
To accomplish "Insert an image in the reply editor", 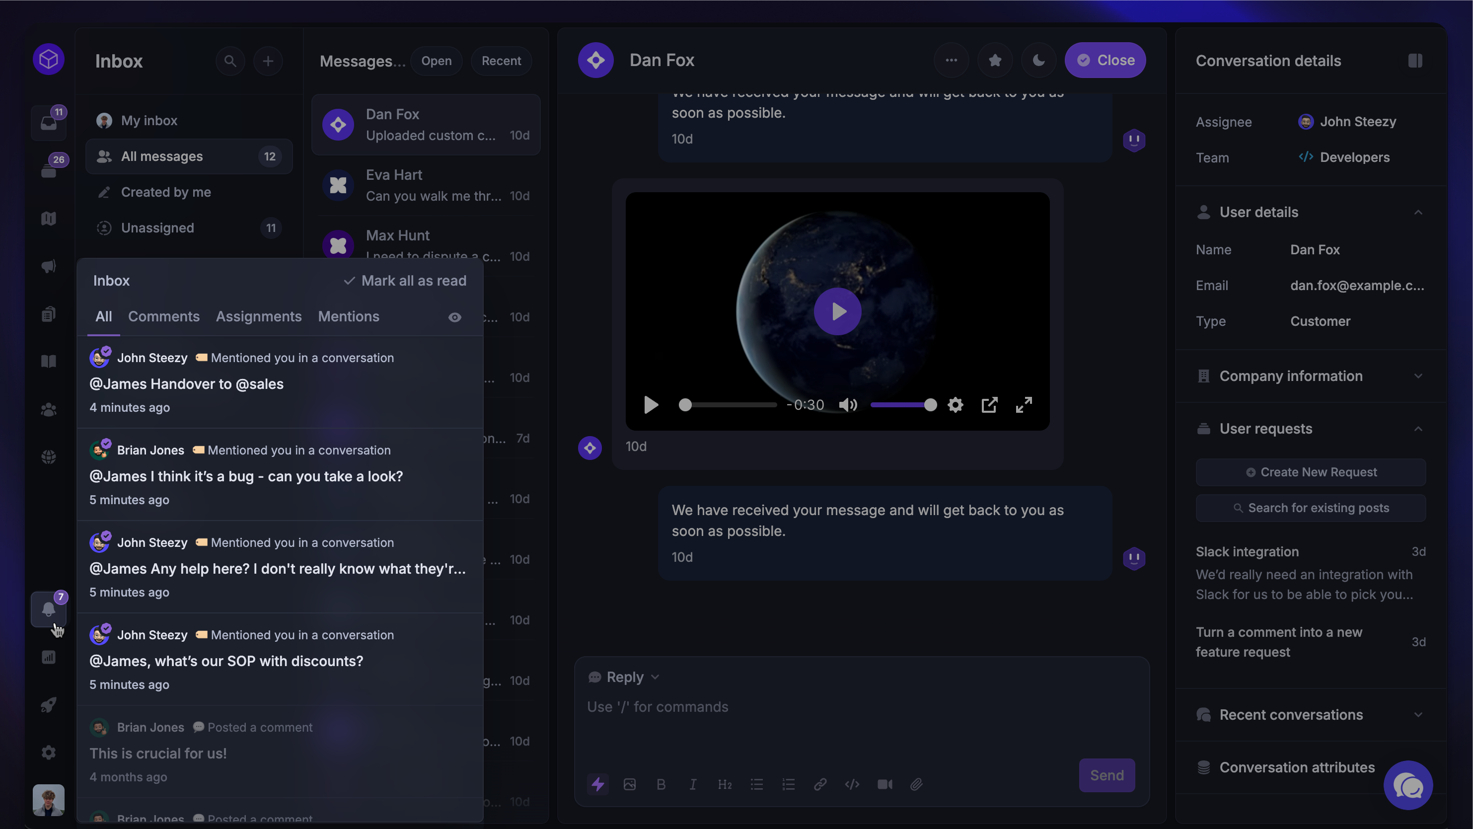I will tap(630, 784).
